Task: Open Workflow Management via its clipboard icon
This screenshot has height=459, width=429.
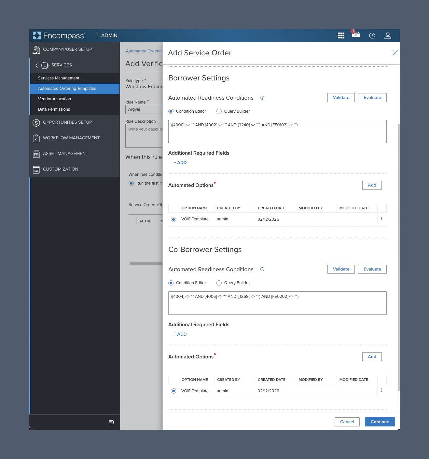Action: click(x=36, y=138)
